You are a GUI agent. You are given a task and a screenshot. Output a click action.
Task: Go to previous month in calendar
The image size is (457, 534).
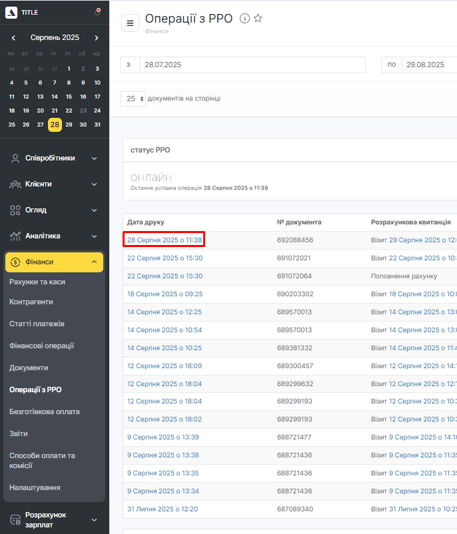click(13, 38)
